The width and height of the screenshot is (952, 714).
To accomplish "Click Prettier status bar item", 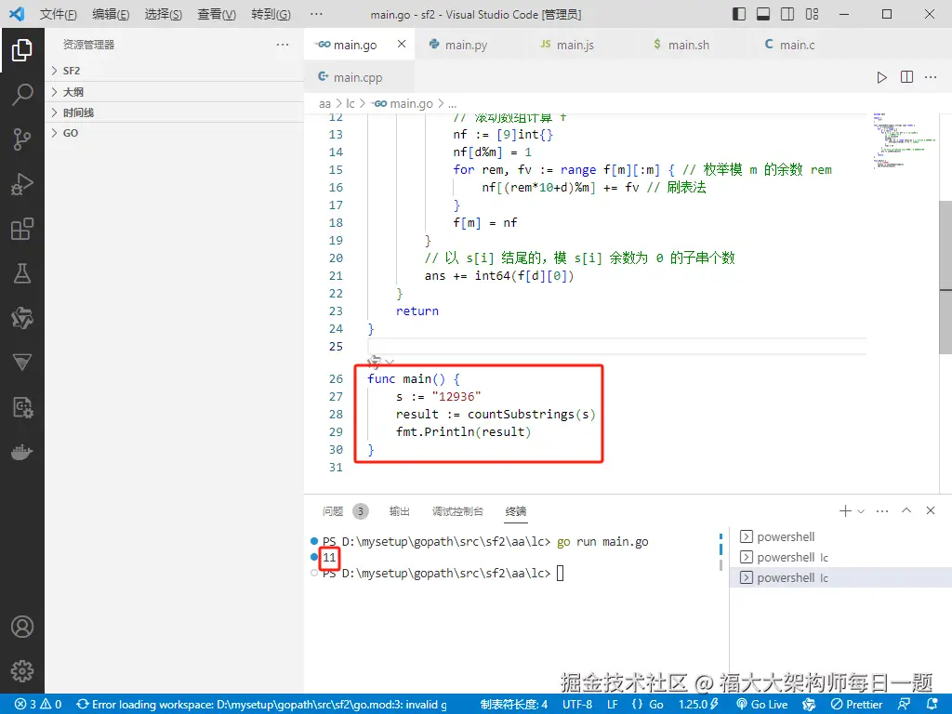I will (857, 705).
